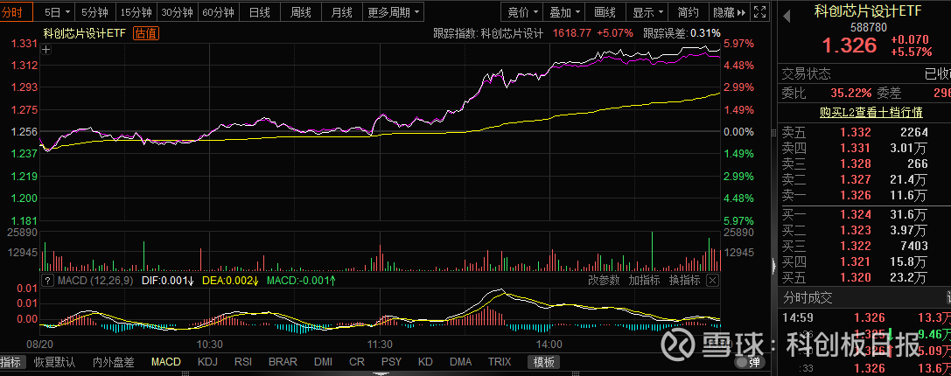951x376 pixels.
Task: Open the 显示 display dropdown
Action: coord(648,12)
